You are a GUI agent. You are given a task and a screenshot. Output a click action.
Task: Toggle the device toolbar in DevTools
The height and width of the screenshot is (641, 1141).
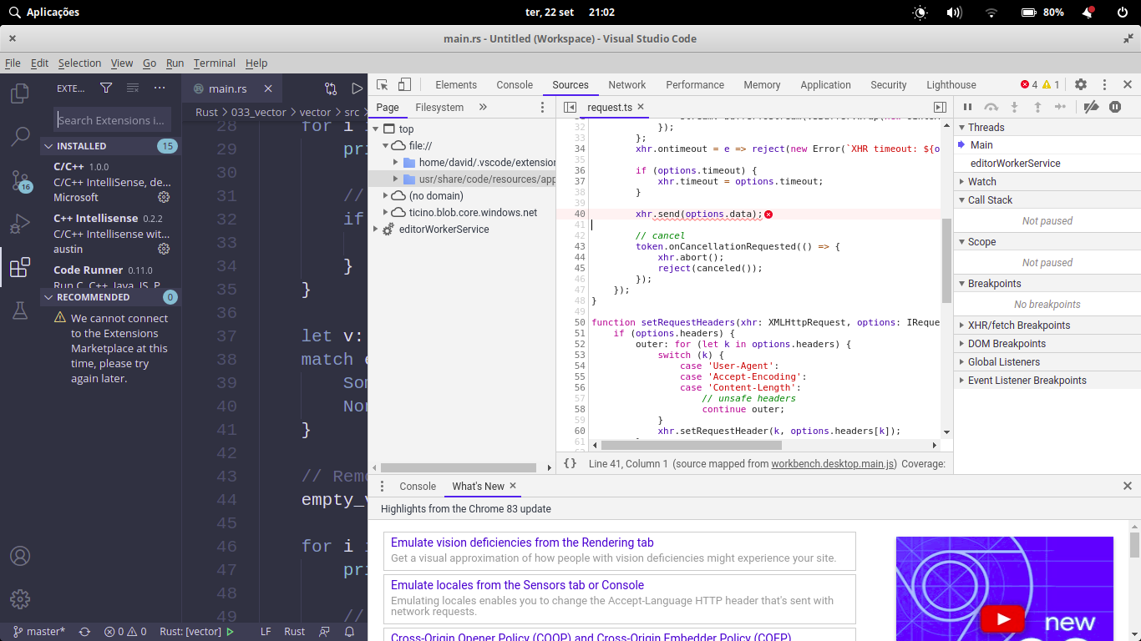[x=404, y=84]
